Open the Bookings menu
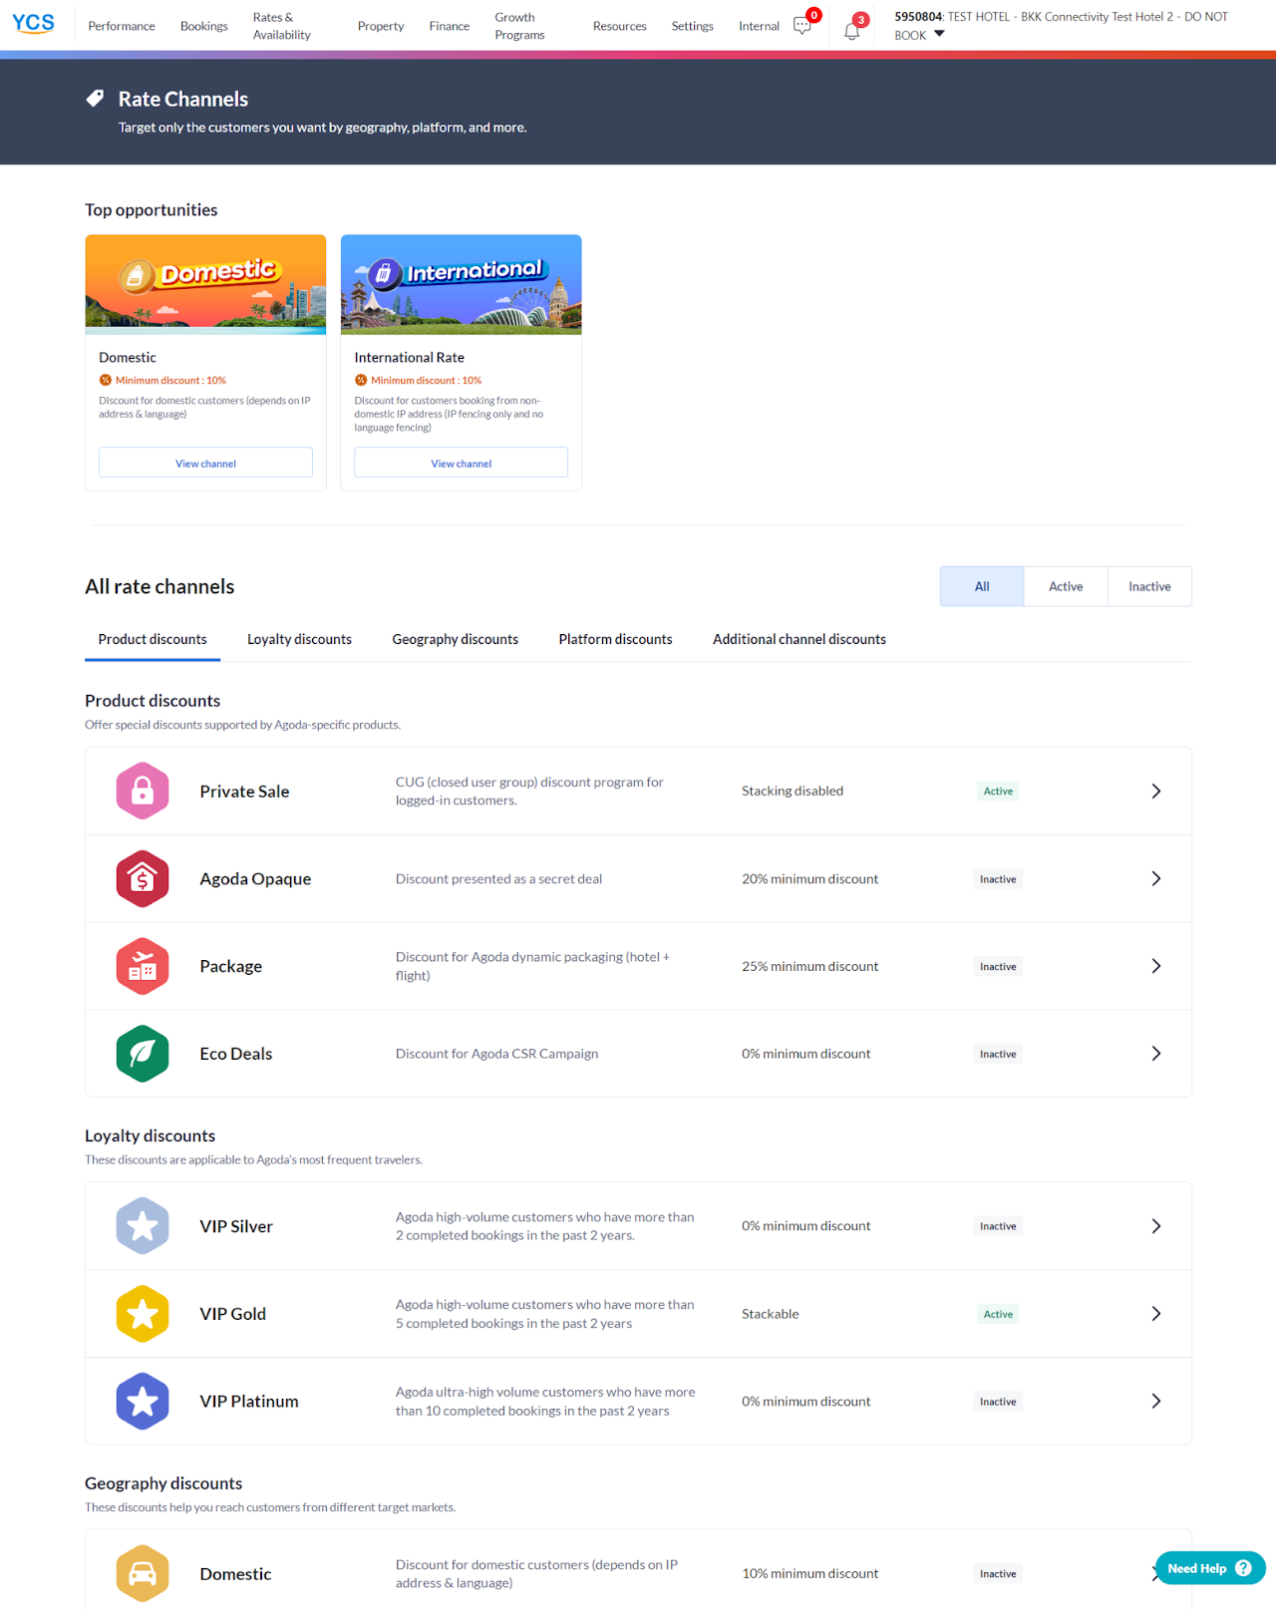 coord(204,26)
